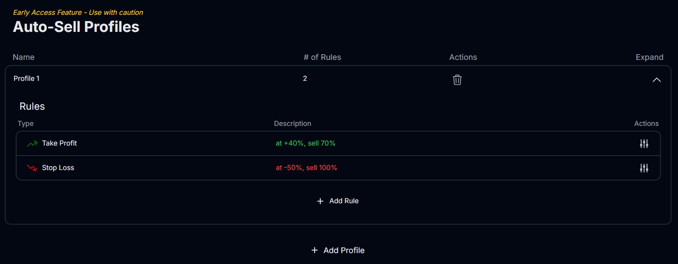This screenshot has height=264, width=678.
Task: Click the '# of Rules' column header
Action: [x=322, y=57]
